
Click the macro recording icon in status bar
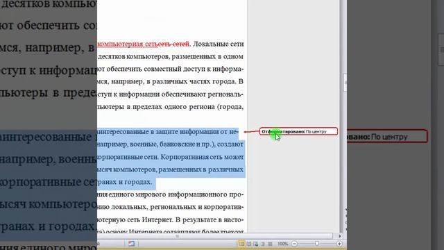[x=131, y=244]
